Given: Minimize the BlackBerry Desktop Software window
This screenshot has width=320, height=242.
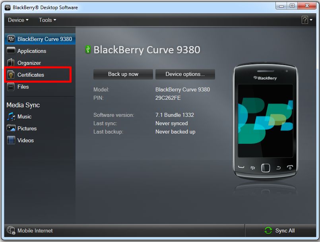Looking at the screenshot, I should [x=281, y=6].
